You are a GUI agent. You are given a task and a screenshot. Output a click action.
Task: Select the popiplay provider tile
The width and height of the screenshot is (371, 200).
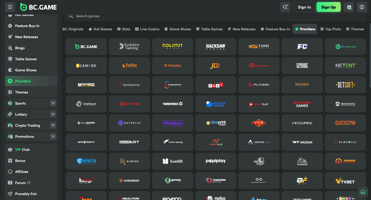pos(216,161)
